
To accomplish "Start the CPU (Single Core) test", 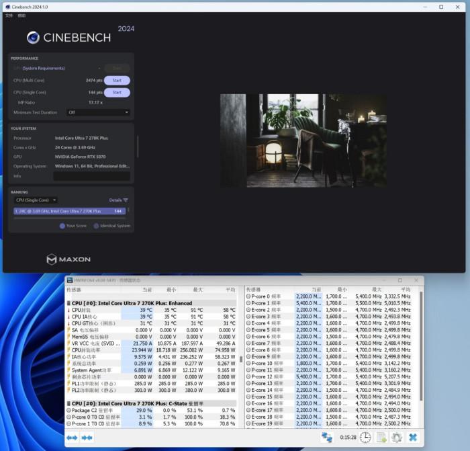I will click(x=117, y=92).
